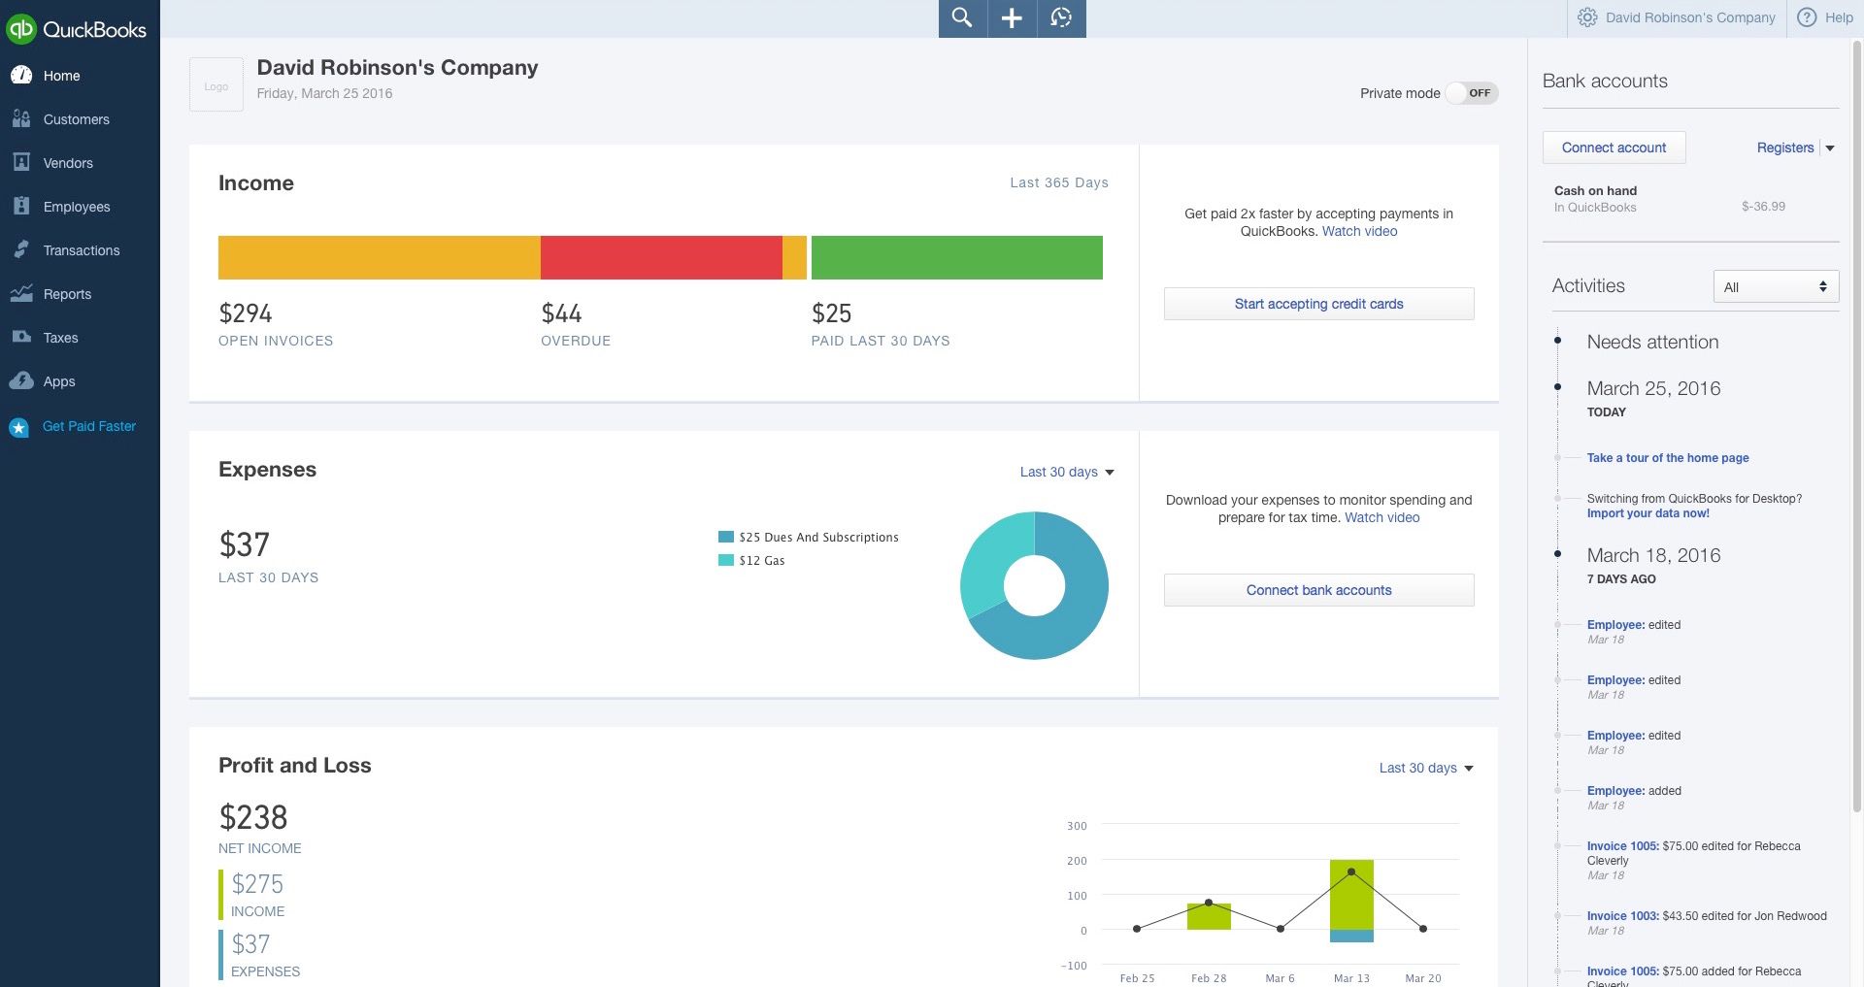Click the gear settings icon
This screenshot has height=987, width=1864.
(x=1587, y=17)
